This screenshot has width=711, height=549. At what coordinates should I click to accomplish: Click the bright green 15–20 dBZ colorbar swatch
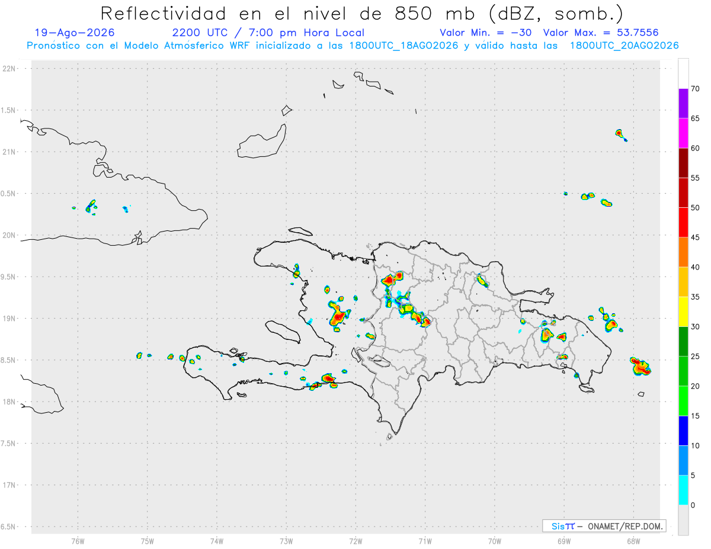click(683, 401)
